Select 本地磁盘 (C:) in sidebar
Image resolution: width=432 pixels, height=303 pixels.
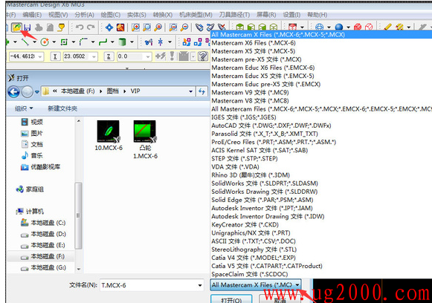tap(43, 223)
